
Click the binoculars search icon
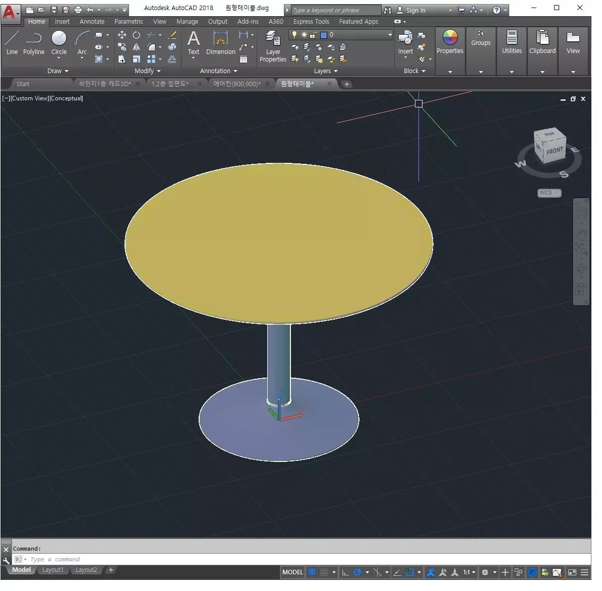pos(388,11)
